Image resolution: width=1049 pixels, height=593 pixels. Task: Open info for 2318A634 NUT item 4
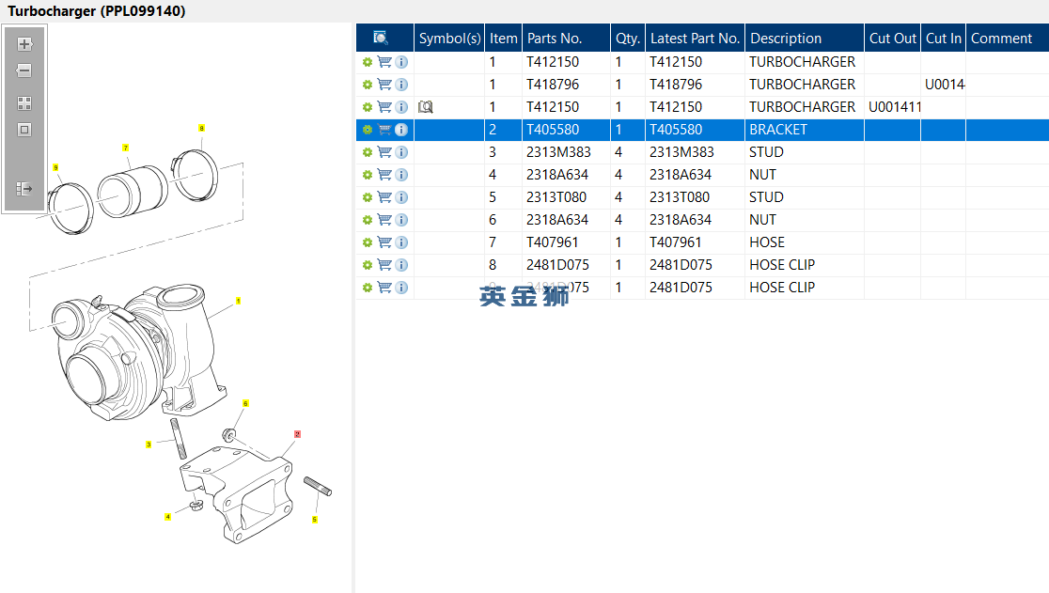click(401, 175)
